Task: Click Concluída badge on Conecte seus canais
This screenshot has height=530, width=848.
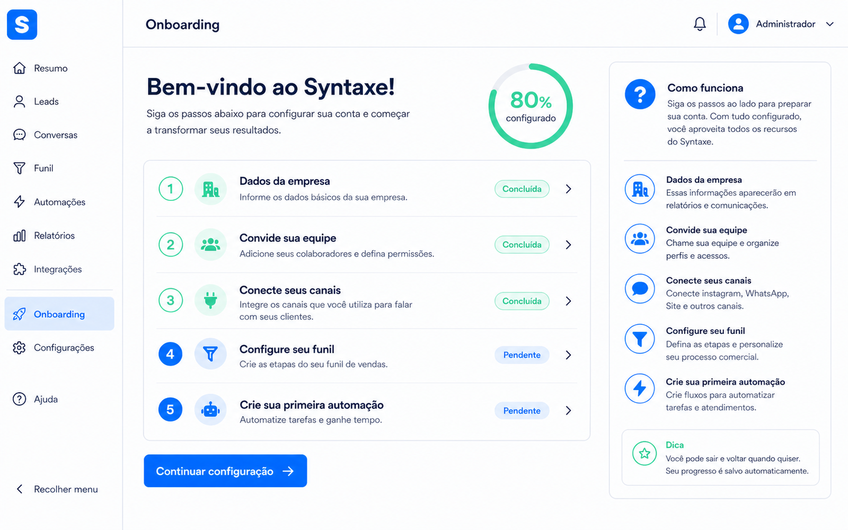Action: [522, 301]
